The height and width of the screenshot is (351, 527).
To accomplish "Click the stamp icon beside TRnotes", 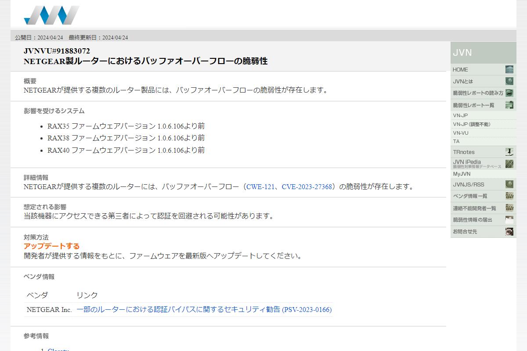I will click(x=509, y=152).
